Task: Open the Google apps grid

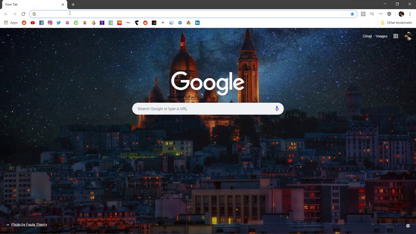Action: coord(396,36)
